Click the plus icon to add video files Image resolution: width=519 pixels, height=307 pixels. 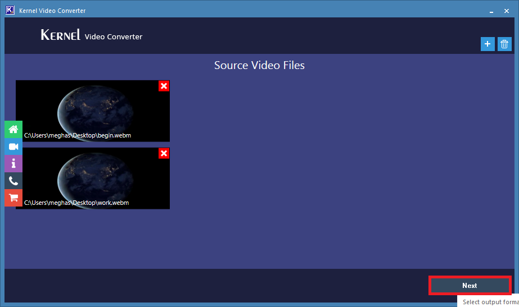pos(488,44)
